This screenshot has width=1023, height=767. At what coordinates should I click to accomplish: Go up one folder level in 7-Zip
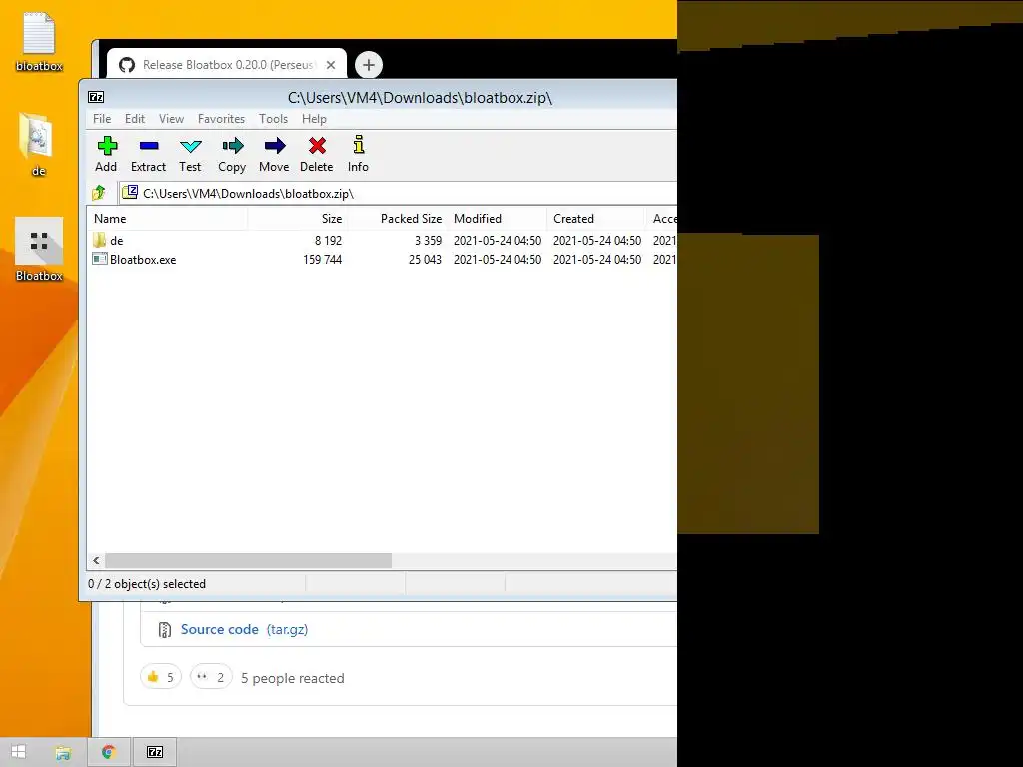click(x=99, y=193)
